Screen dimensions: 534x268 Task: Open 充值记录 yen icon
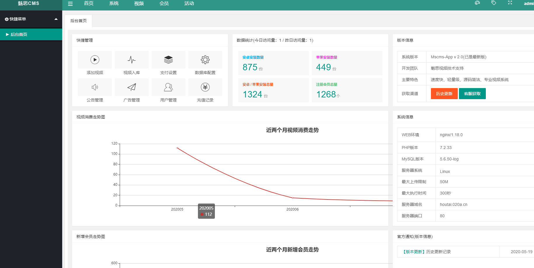coord(205,87)
